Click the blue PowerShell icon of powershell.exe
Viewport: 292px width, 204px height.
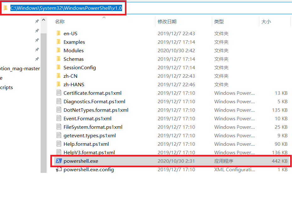pos(59,161)
